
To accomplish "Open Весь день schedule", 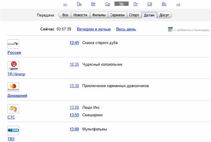I will tap(126, 29).
